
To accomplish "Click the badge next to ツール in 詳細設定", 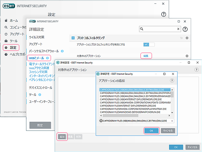I will (x=40, y=95).
